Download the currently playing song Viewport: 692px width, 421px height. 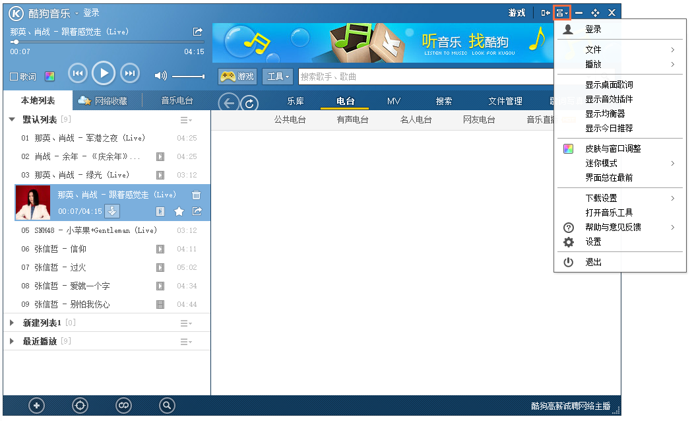(x=113, y=211)
